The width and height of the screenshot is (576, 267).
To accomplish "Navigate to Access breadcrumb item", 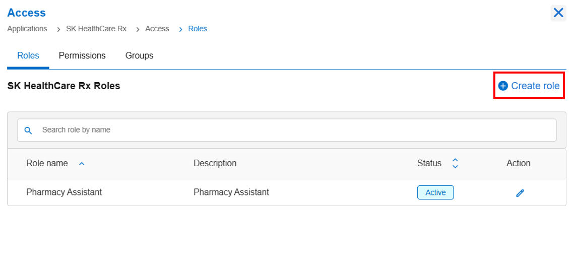I will (157, 29).
